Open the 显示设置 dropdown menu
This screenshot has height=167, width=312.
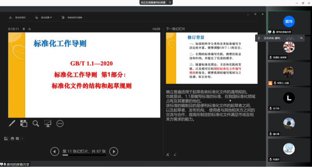pyautogui.click(x=46, y=17)
